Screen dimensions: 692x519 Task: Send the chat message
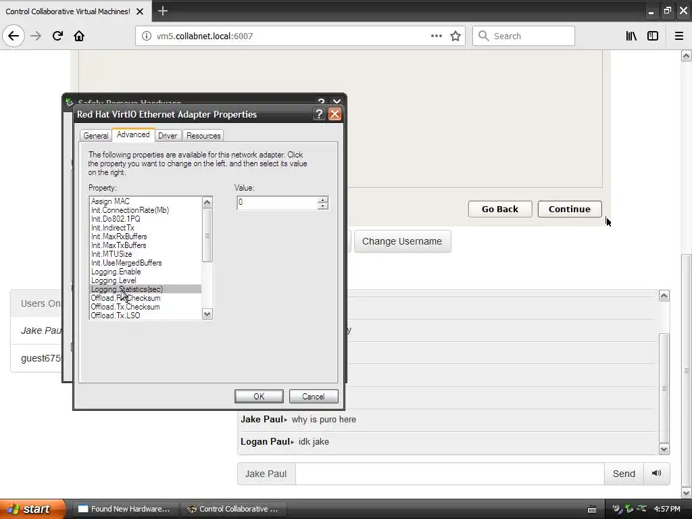click(624, 474)
